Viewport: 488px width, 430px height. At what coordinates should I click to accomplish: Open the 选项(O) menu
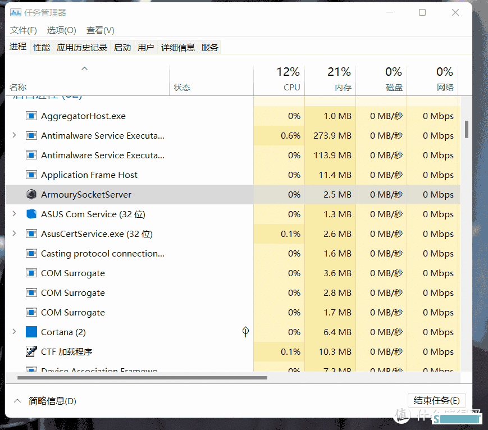pos(61,30)
